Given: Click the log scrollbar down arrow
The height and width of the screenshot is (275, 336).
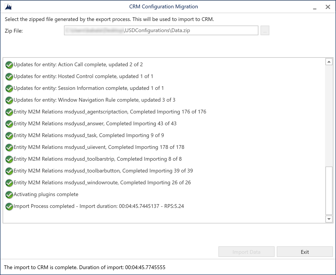Looking at the screenshot, I should (329, 219).
